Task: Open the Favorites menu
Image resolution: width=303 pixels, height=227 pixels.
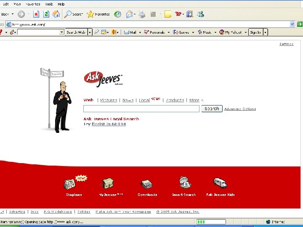Action: tap(33, 4)
